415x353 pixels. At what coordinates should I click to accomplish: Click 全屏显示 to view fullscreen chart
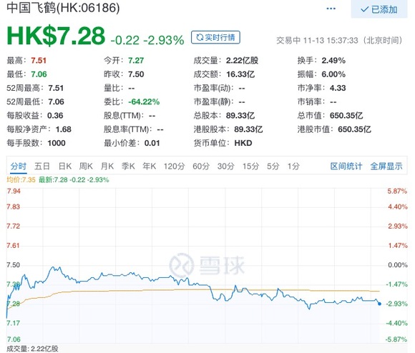(x=386, y=166)
